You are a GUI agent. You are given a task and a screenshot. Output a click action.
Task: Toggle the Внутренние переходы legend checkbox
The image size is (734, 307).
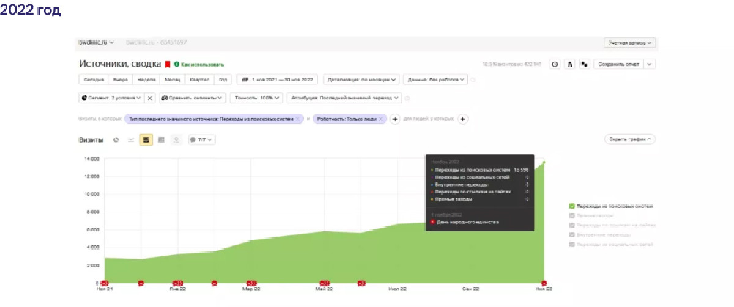572,234
